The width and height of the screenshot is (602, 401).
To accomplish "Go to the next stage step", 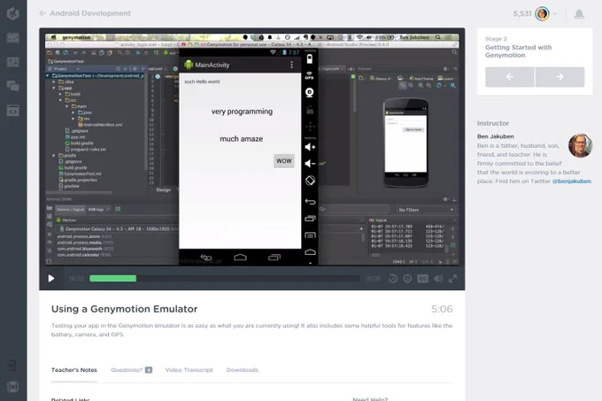I will pos(560,77).
